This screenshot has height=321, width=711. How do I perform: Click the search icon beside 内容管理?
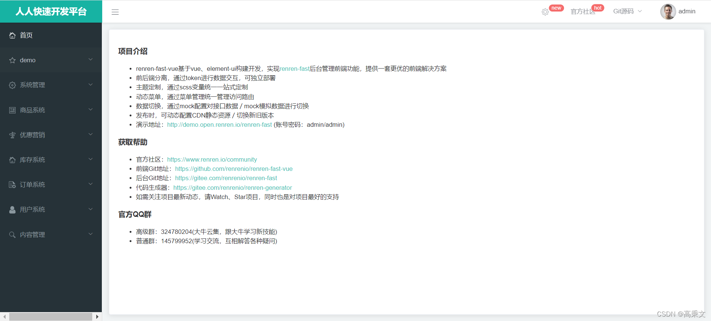click(x=12, y=235)
